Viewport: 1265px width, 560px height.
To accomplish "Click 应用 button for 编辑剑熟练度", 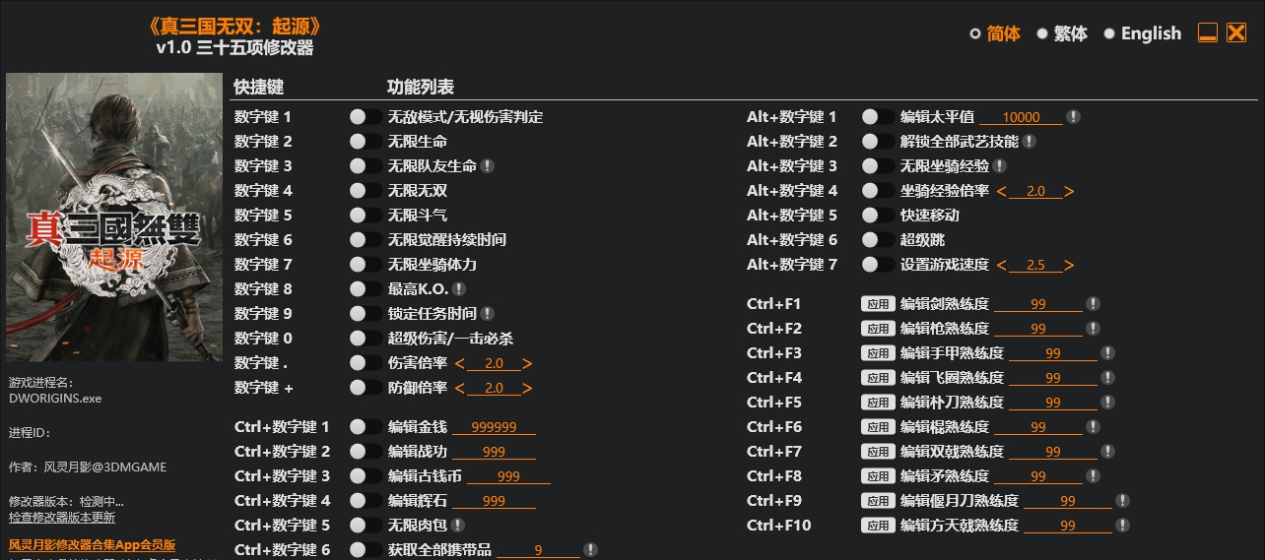I will [878, 304].
